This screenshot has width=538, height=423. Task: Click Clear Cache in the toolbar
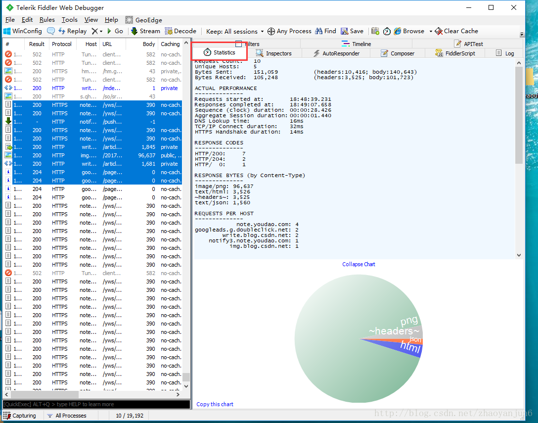click(x=456, y=31)
